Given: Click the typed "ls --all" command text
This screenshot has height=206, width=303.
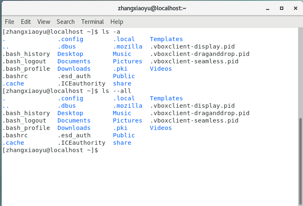Looking at the screenshot, I should [x=114, y=91].
